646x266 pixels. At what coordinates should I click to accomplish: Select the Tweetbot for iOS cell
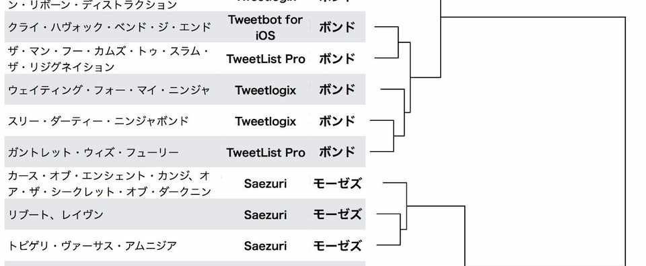coord(265,28)
